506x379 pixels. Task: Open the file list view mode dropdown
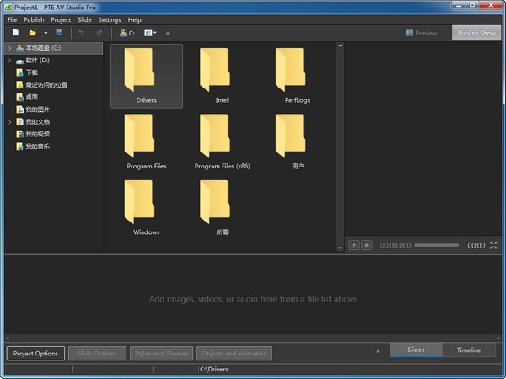click(150, 33)
